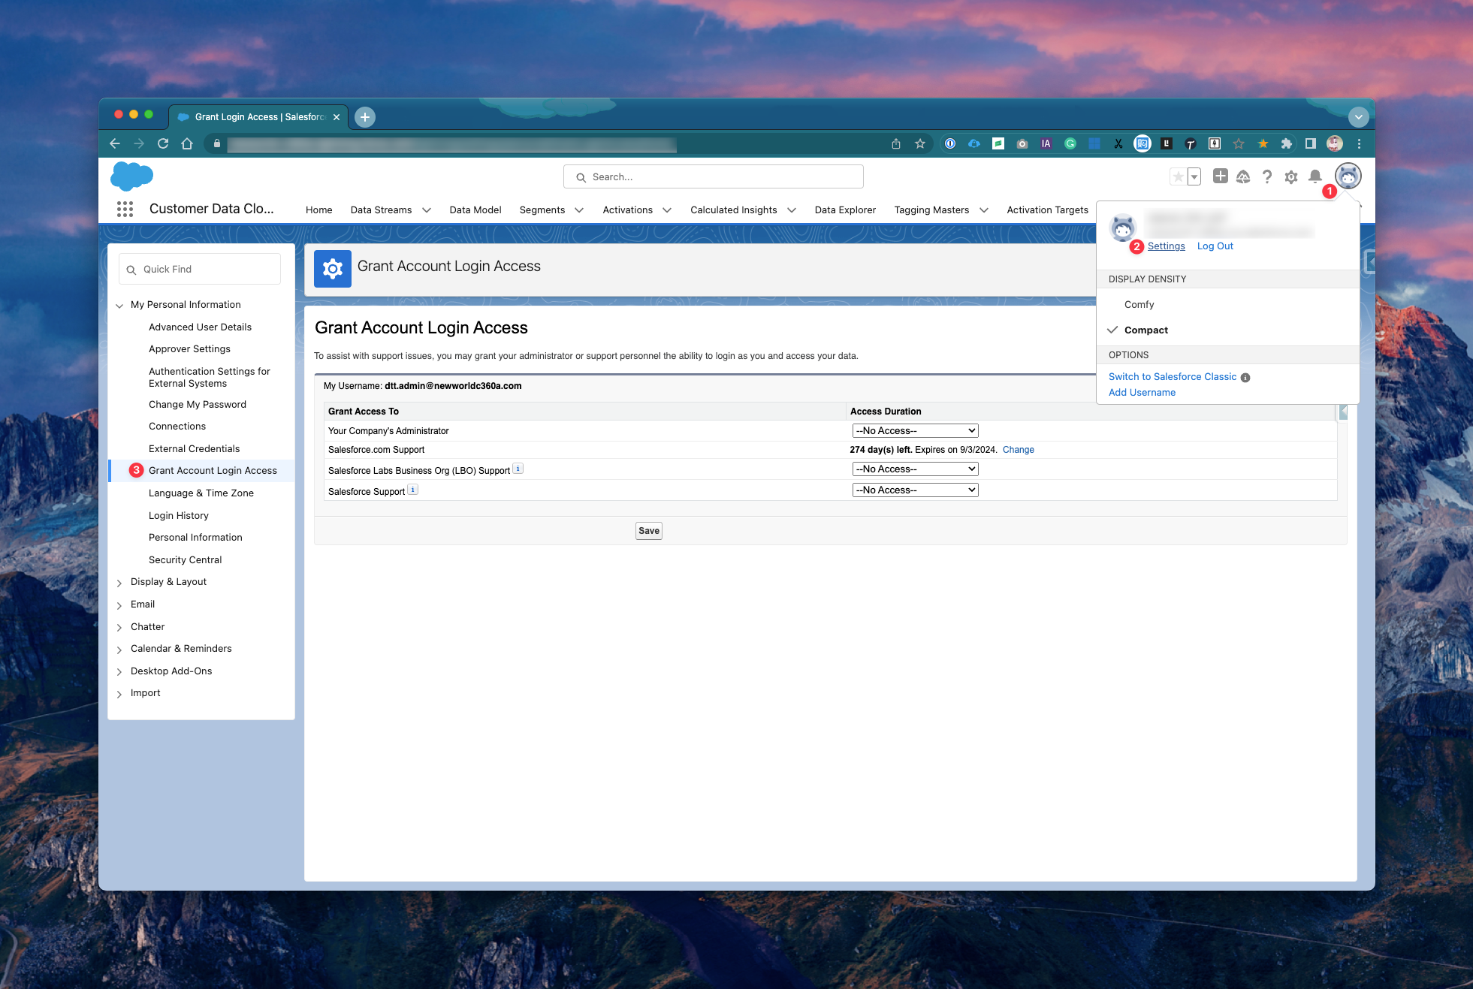
Task: Click Log Out from user menu
Action: point(1215,245)
